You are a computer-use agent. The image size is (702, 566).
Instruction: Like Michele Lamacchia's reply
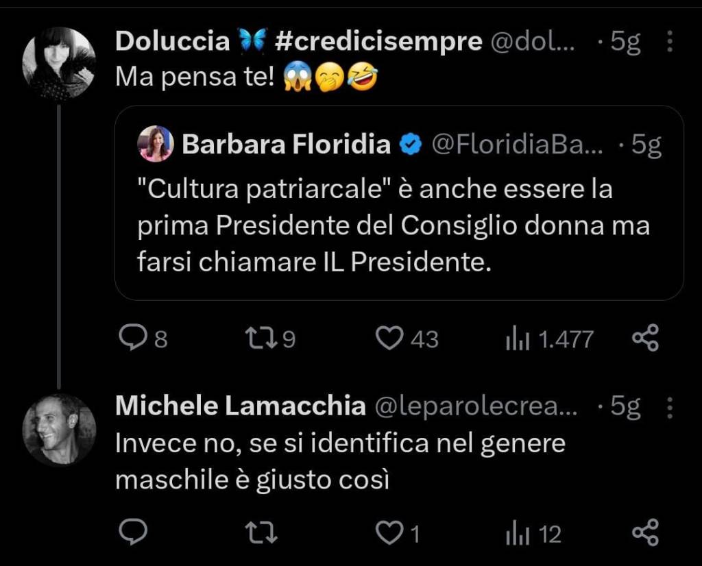[391, 533]
